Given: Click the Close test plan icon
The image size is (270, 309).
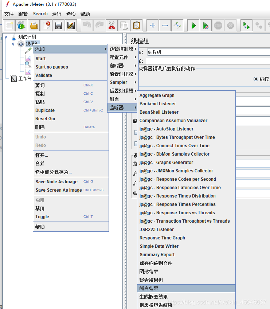Looking at the screenshot, I should click(x=46, y=26).
